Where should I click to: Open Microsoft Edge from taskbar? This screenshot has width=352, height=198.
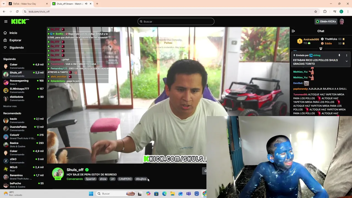pos(164,194)
